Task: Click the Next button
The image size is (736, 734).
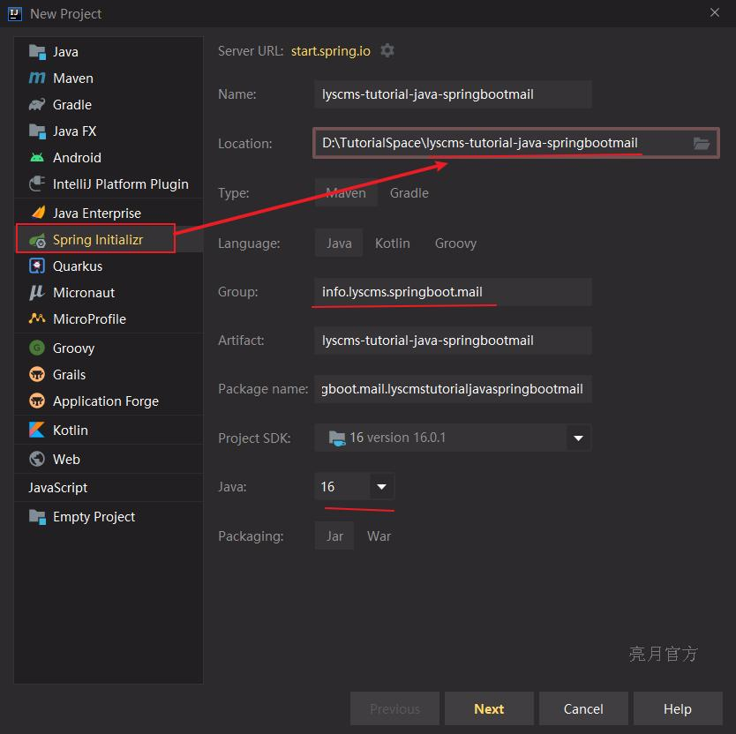Action: coord(489,708)
